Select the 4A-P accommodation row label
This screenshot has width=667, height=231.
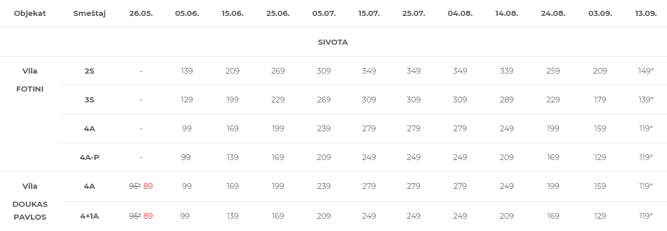tap(89, 157)
